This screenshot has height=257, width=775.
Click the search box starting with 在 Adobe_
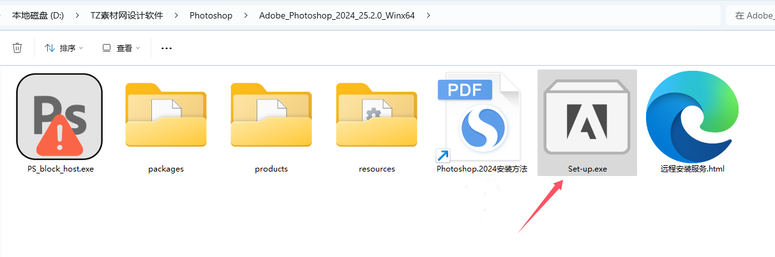click(750, 15)
